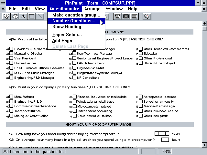Select the text tool marked A

[x=23, y=16]
